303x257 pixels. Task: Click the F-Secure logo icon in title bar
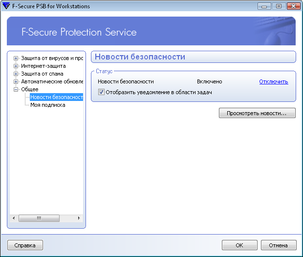(x=6, y=6)
